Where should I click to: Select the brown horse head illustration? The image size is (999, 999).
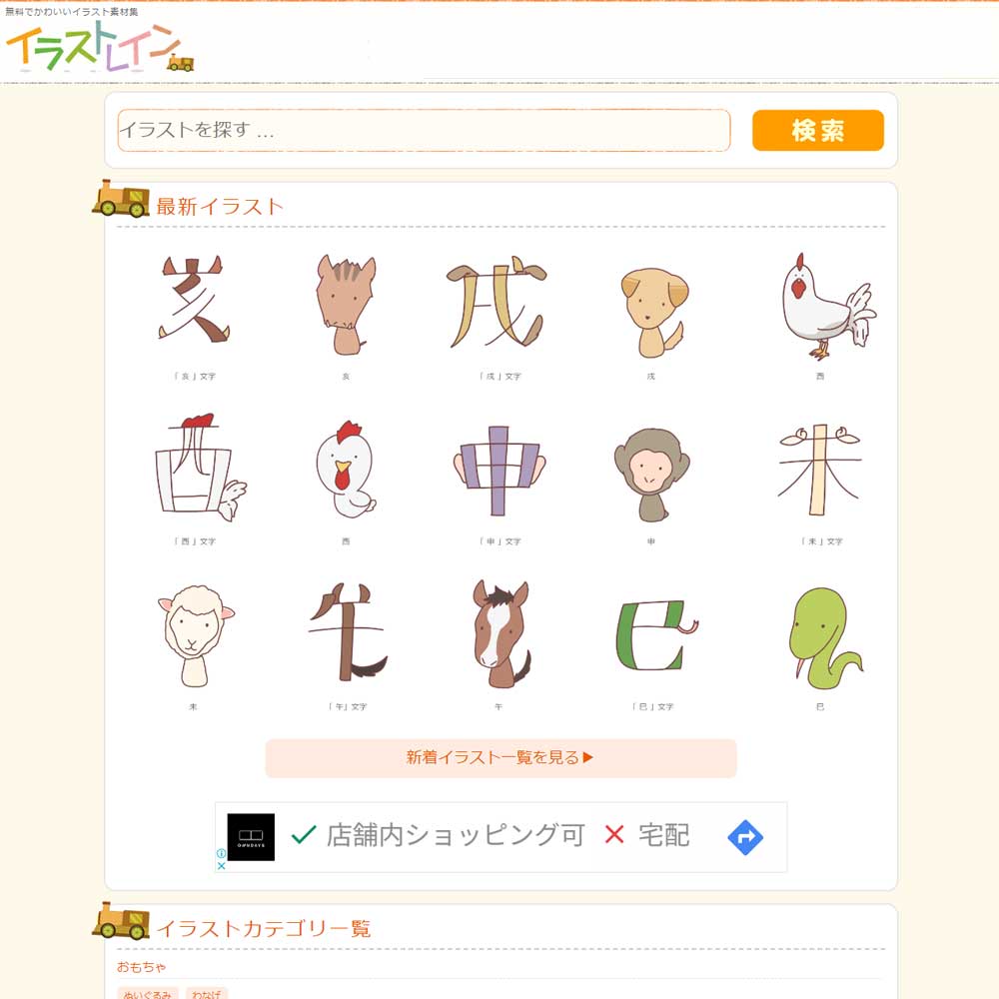pyautogui.click(x=501, y=633)
